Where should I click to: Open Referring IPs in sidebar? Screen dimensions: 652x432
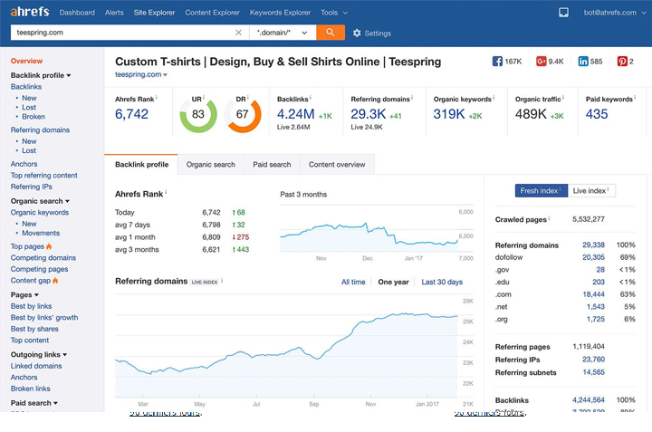[31, 187]
